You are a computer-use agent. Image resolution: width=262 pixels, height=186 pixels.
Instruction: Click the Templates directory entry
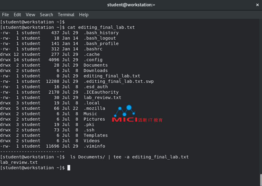(95, 135)
